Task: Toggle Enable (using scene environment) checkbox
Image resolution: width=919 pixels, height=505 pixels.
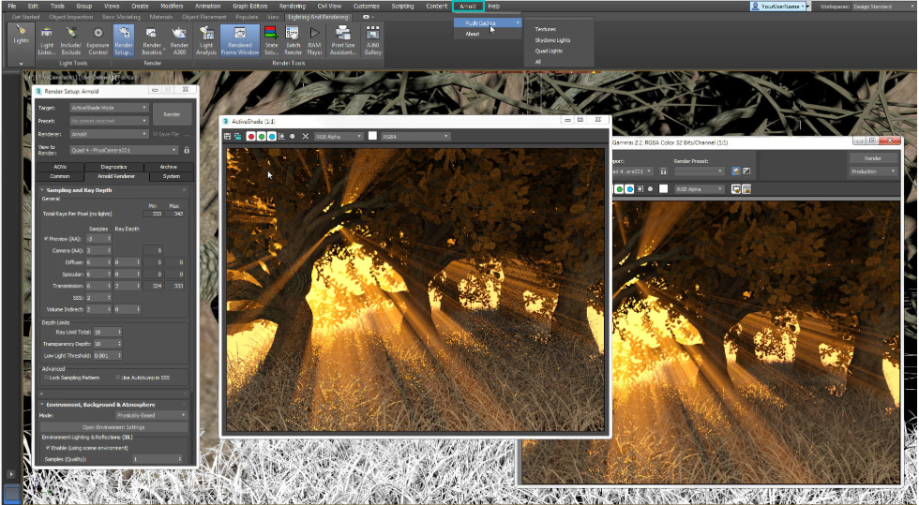Action: 48,448
